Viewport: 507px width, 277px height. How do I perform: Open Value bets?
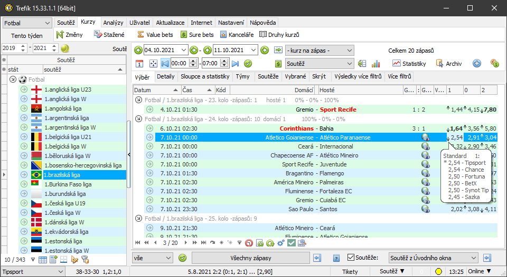click(155, 35)
